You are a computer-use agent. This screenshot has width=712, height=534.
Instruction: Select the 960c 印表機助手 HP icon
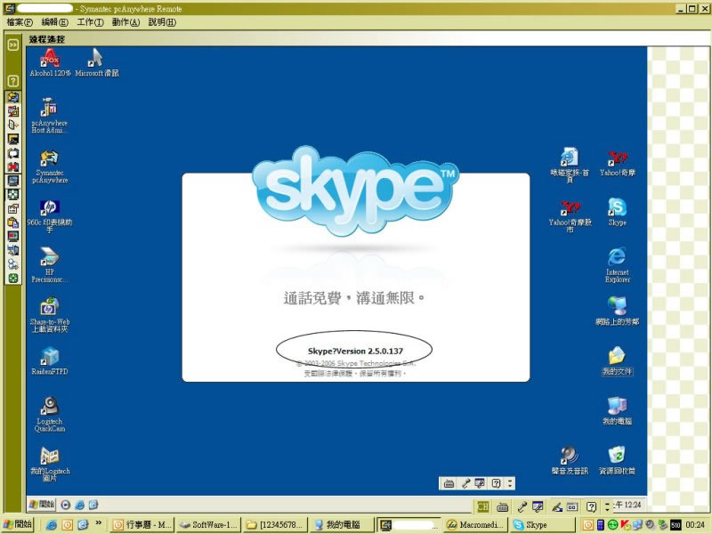[50, 216]
